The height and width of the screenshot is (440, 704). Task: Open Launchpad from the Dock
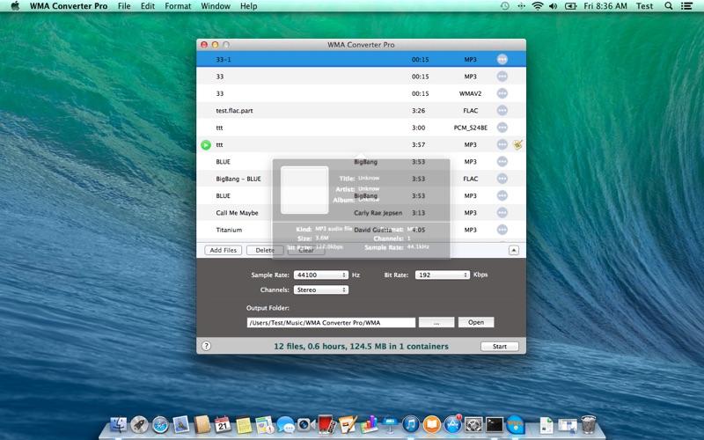[x=140, y=424]
